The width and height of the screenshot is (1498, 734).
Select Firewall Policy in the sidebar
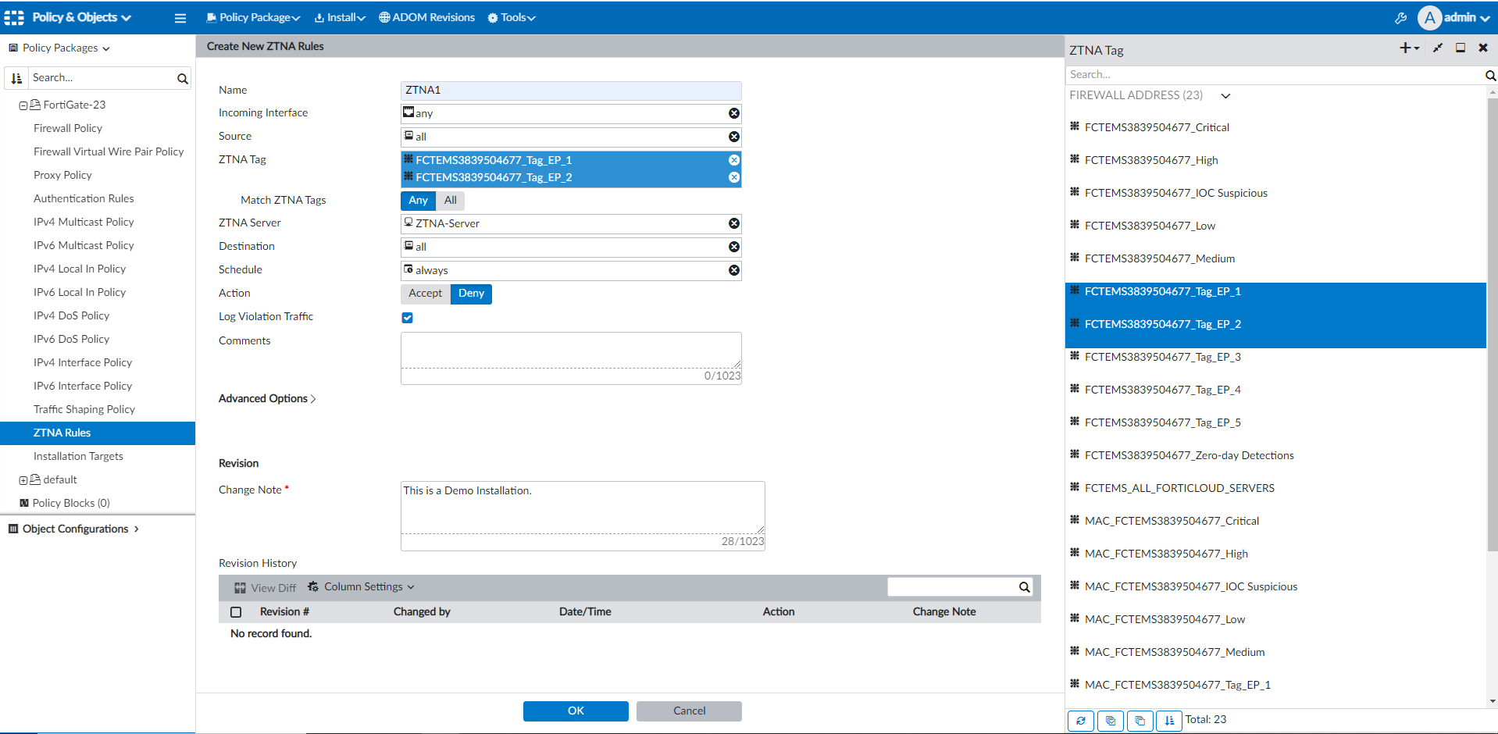68,128
